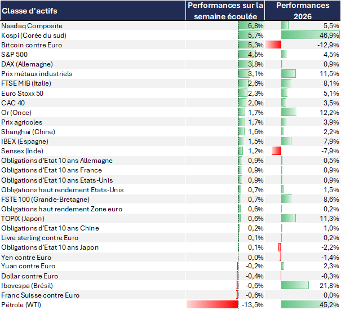The height and width of the screenshot is (310, 341).
Task: Select the 'S&P 500' row label
Action: tap(14, 54)
